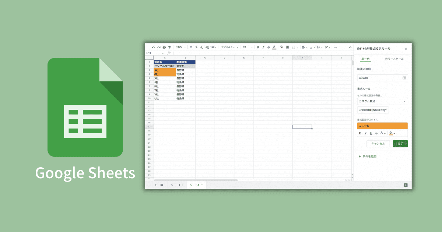Toggle underline in rule style toolbar
The width and height of the screenshot is (442, 232).
[371, 133]
